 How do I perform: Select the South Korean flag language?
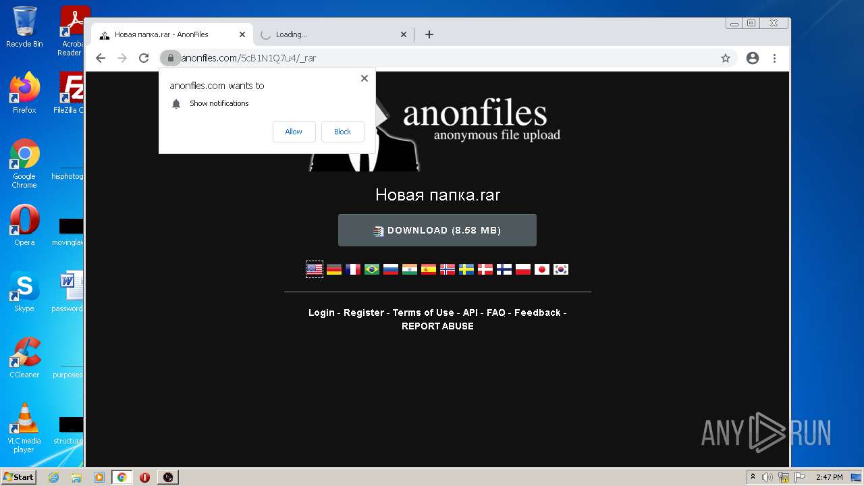pyautogui.click(x=561, y=269)
